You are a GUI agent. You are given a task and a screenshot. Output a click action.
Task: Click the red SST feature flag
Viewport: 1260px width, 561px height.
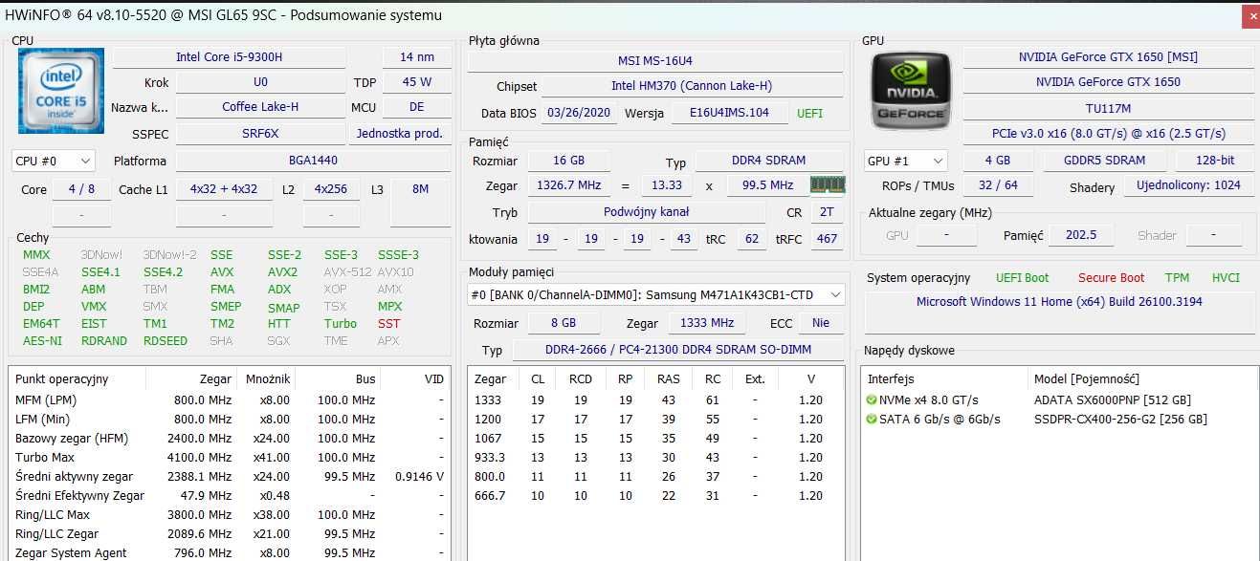coord(388,324)
